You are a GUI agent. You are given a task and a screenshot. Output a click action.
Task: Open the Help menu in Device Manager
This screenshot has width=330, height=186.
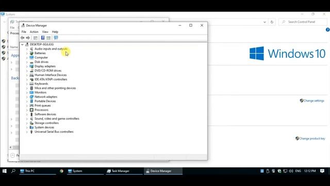click(55, 32)
